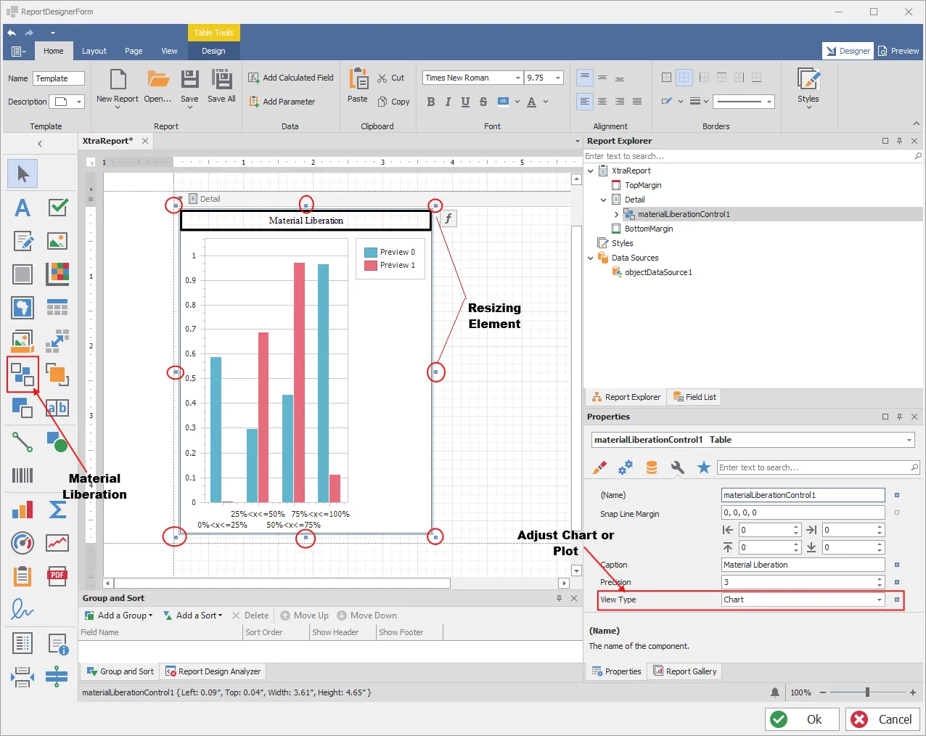This screenshot has width=926, height=736.
Task: Open the Layout ribbon tab
Action: (x=94, y=51)
